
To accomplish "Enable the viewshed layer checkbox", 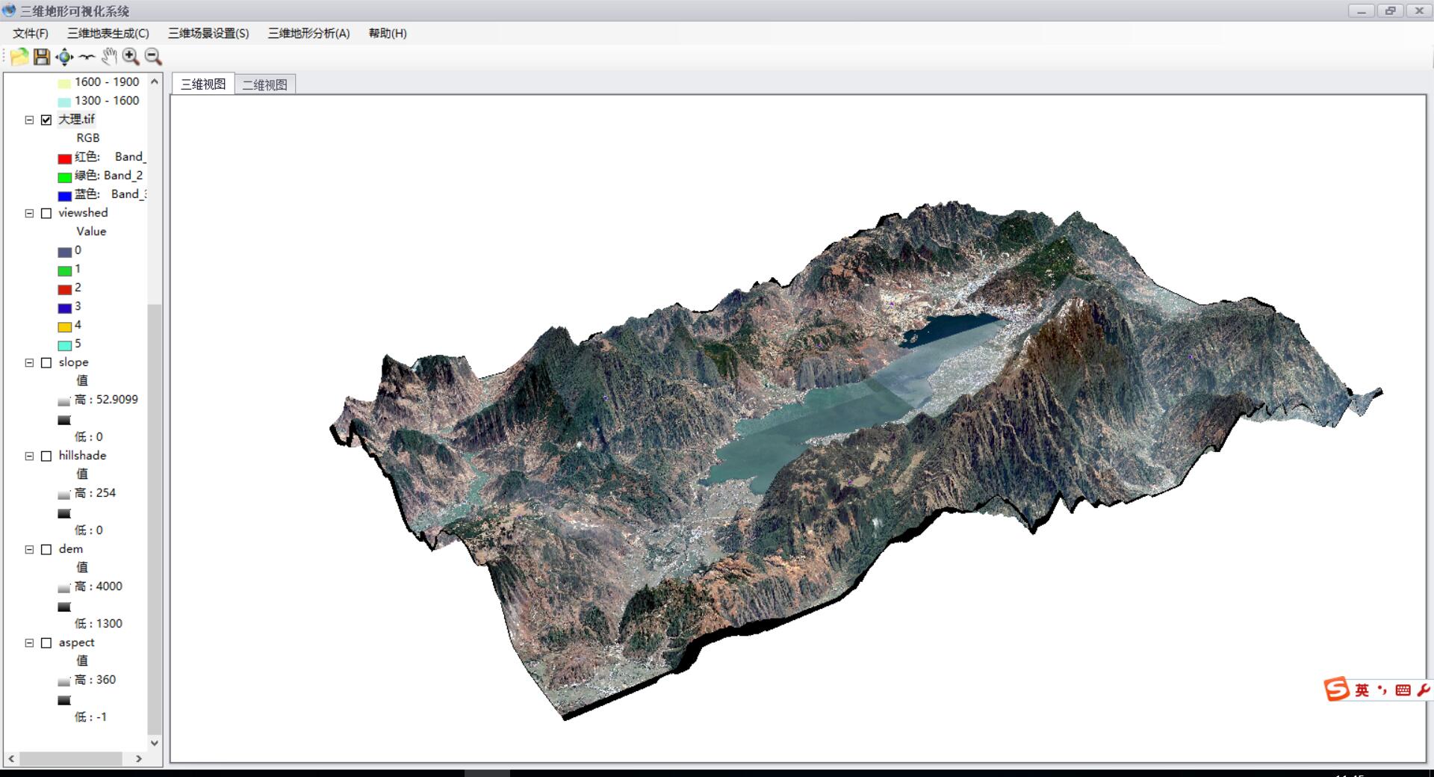I will [x=46, y=213].
